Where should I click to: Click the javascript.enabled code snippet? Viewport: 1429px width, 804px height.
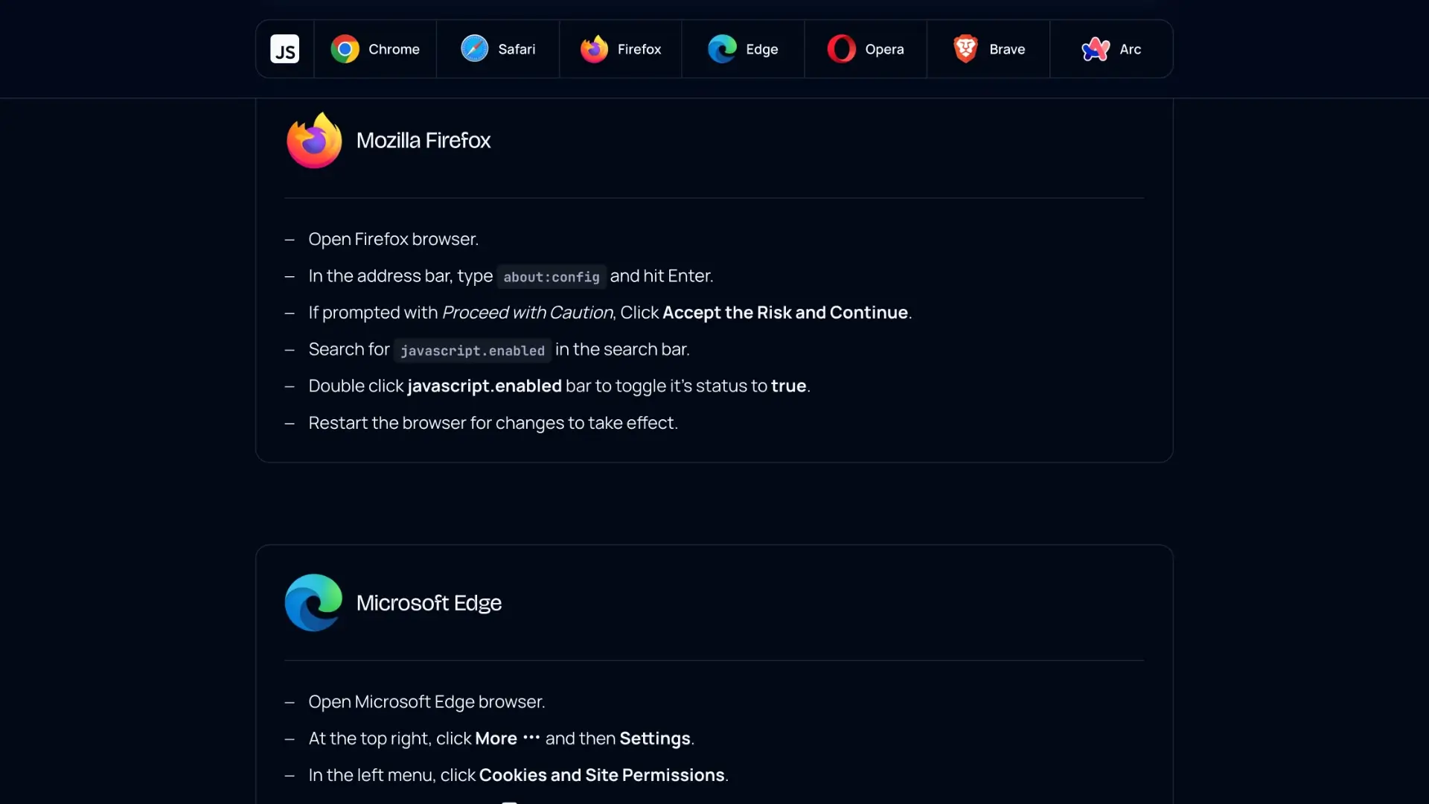click(473, 351)
